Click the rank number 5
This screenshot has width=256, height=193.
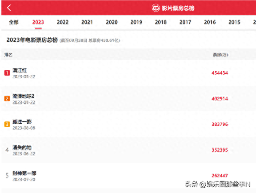tap(7, 175)
